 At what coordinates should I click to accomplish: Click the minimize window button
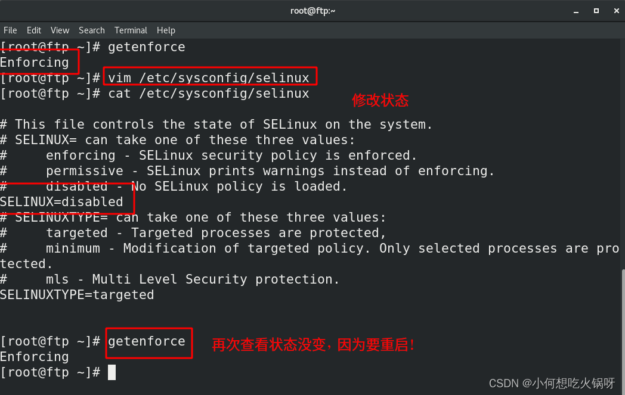575,11
